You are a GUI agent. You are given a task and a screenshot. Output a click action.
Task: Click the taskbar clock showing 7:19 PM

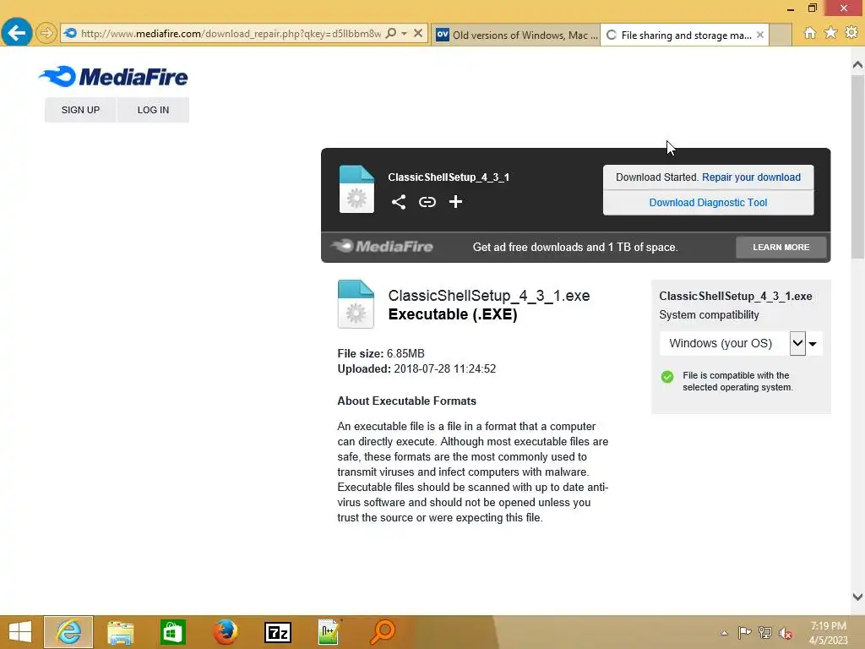click(x=829, y=633)
